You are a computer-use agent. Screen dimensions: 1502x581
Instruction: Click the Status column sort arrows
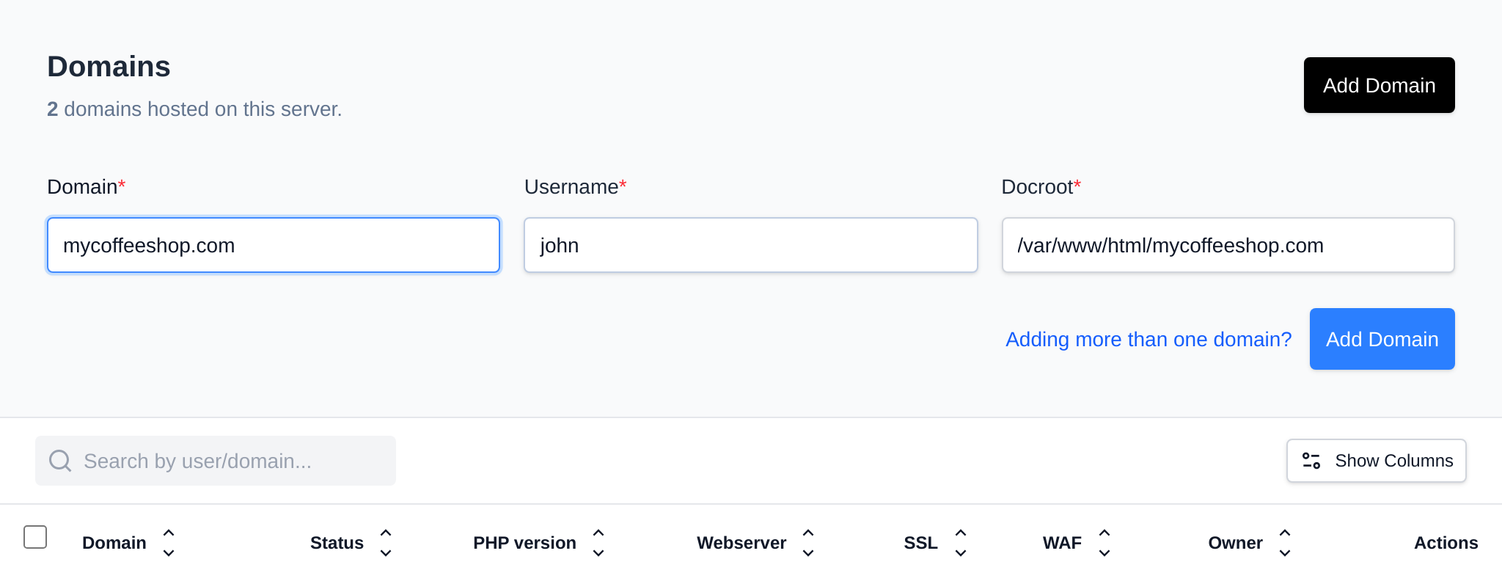tap(386, 543)
